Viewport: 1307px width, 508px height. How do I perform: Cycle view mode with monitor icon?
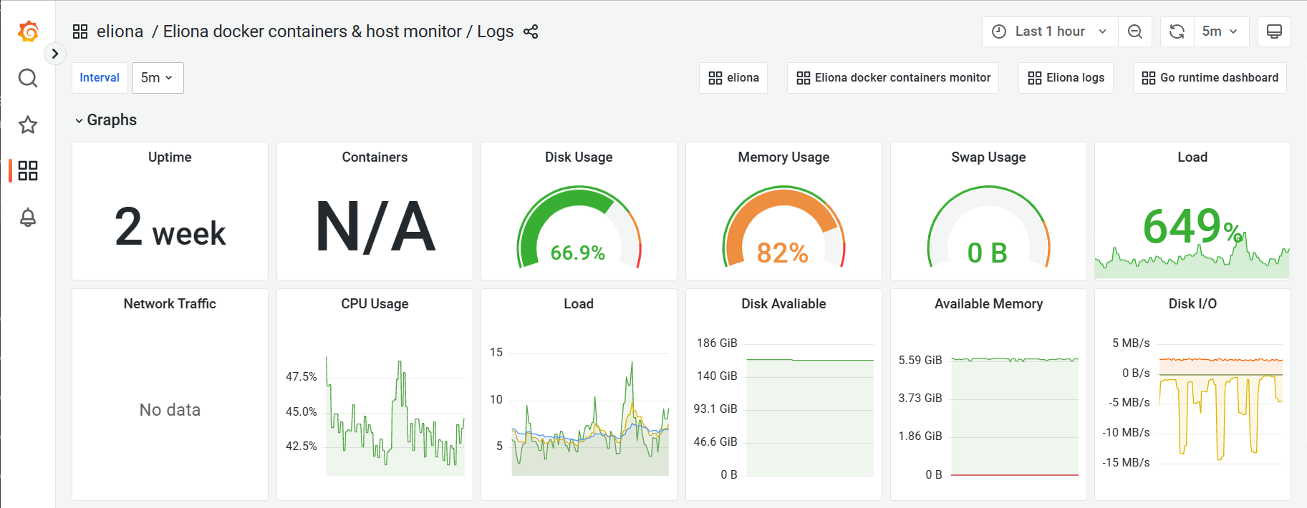tap(1274, 31)
